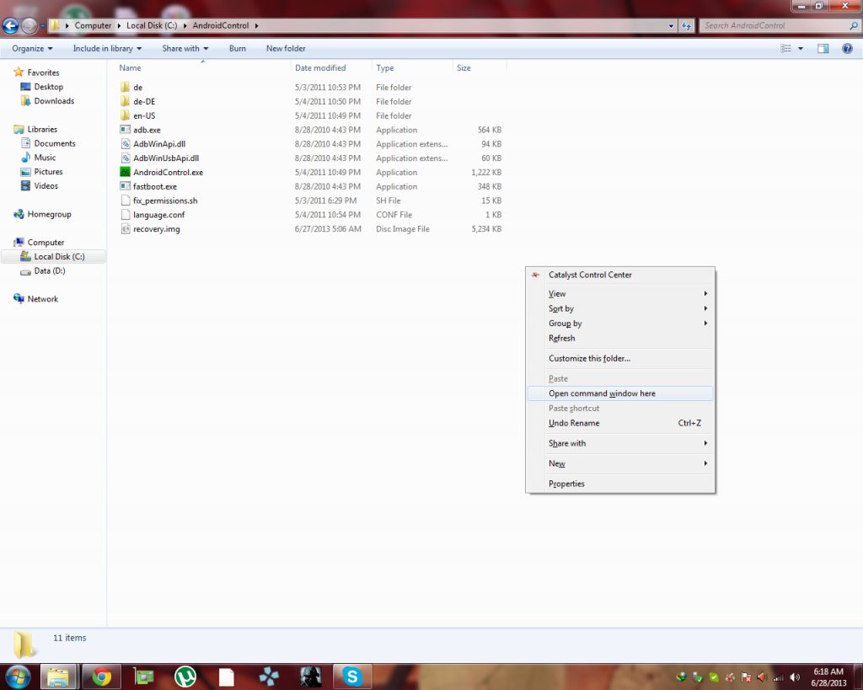863x690 pixels.
Task: Sort by the Date modified column header
Action: point(320,67)
